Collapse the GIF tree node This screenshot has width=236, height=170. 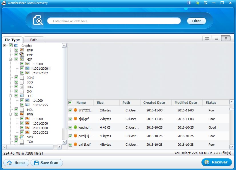coord(11,59)
